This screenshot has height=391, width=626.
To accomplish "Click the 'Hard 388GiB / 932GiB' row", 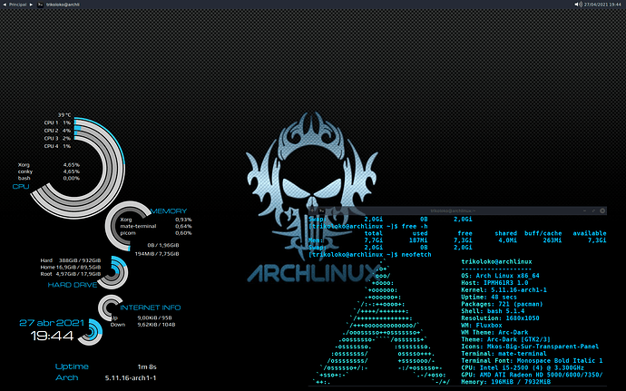I will (x=71, y=260).
